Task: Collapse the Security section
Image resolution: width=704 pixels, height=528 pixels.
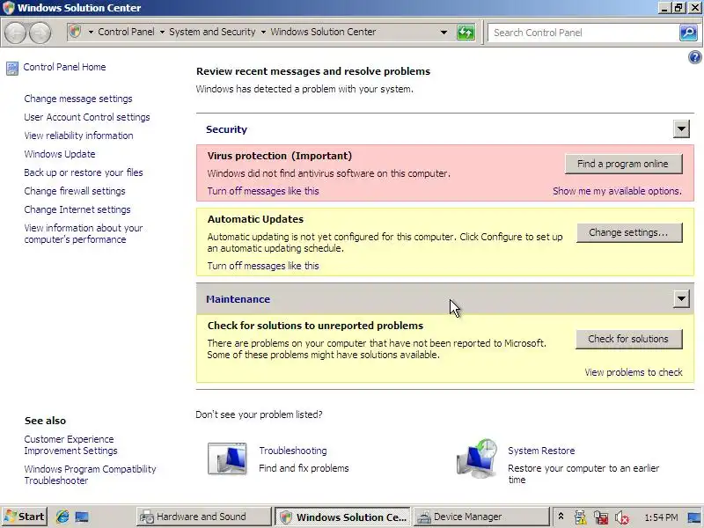Action: pyautogui.click(x=681, y=129)
